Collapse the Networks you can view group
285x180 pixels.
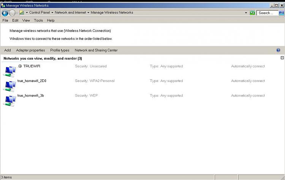(x=282, y=58)
